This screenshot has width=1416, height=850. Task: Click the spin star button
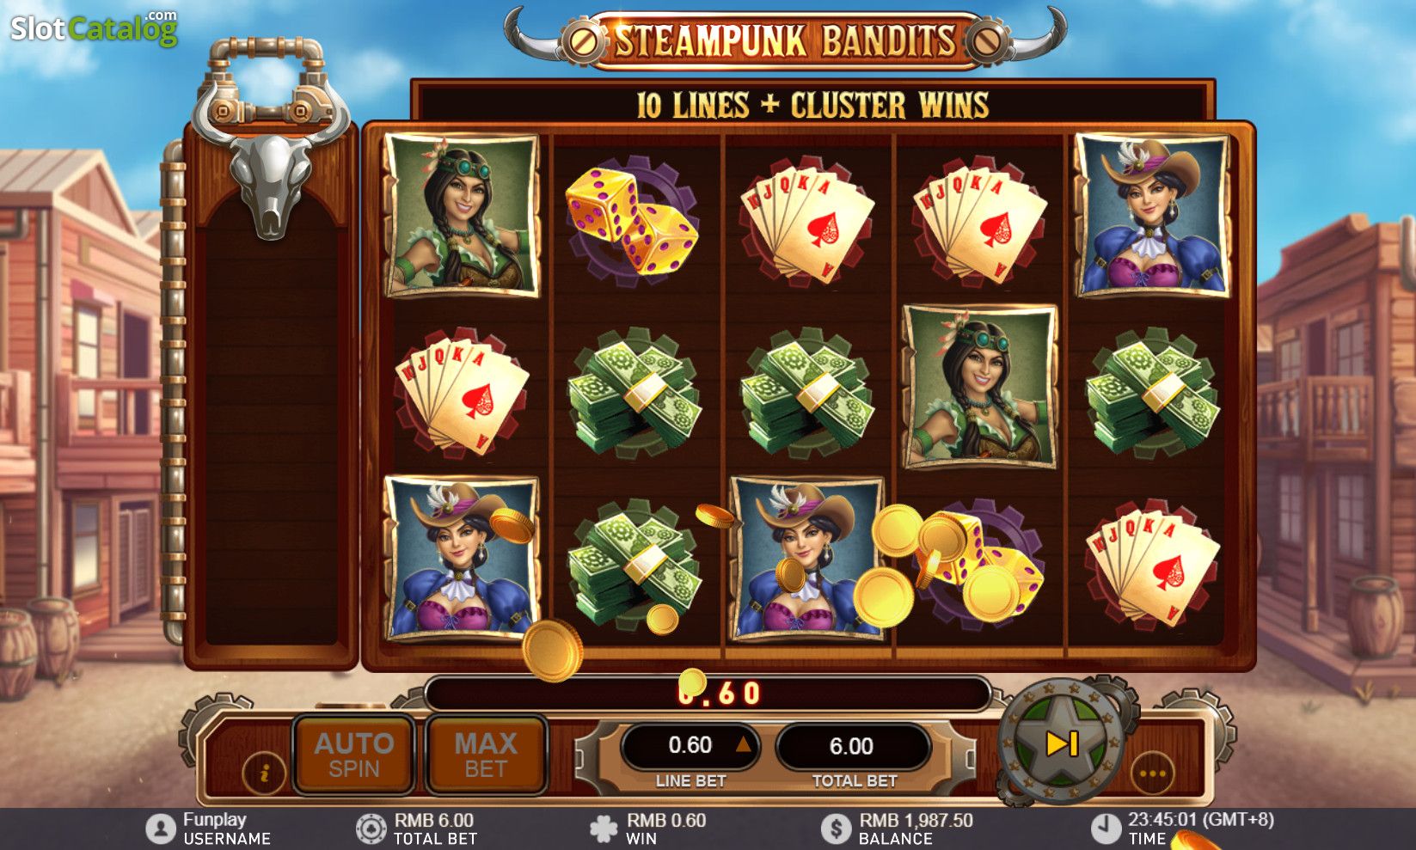pos(1063,742)
